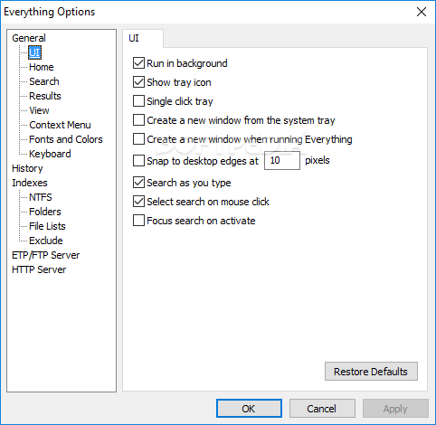Open the NTFS index settings
436x425 pixels.
point(41,197)
